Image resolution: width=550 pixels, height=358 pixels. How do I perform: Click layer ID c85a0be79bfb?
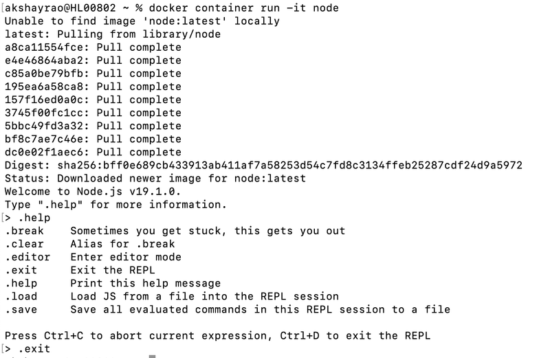47,74
